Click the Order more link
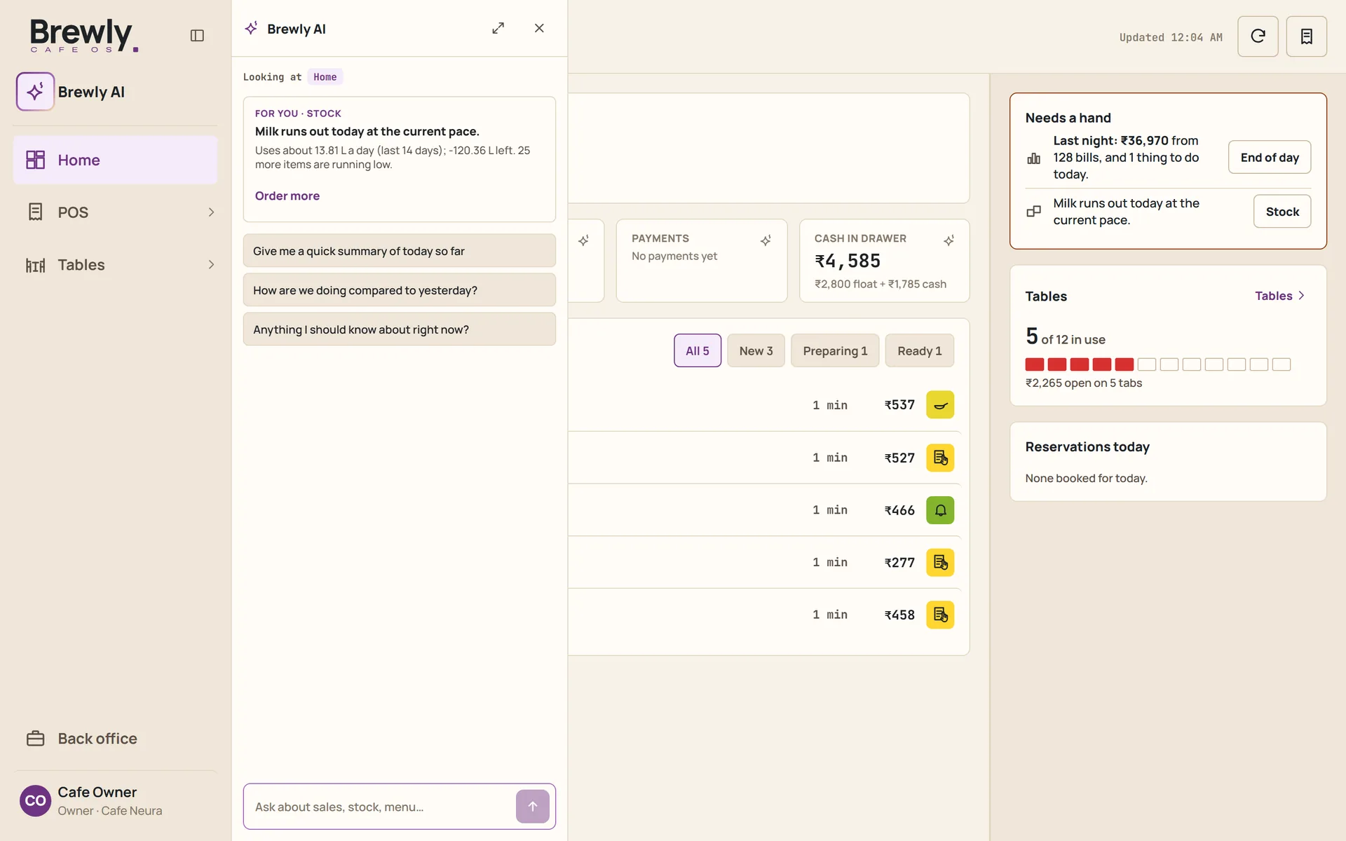Screen dimensions: 1346x841 (287, 196)
